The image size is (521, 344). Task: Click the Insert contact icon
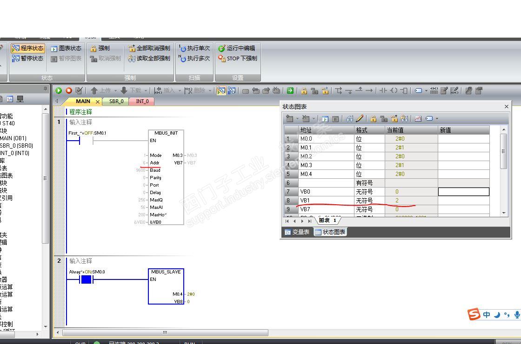point(383,91)
